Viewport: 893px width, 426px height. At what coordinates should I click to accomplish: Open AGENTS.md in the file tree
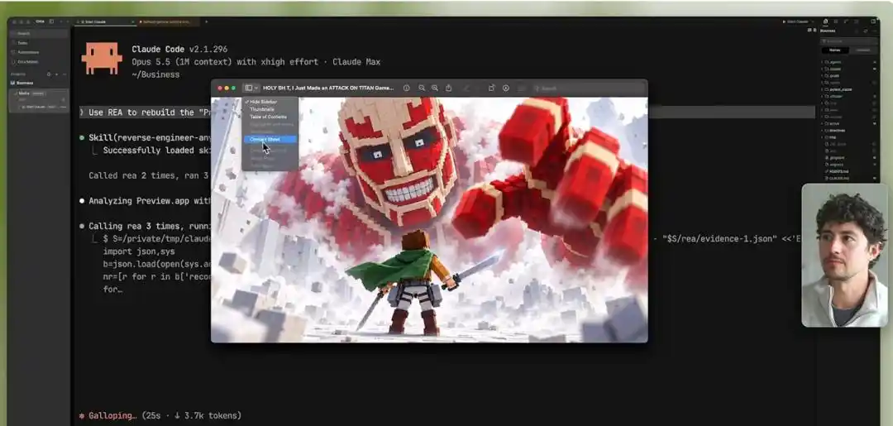[x=848, y=171]
